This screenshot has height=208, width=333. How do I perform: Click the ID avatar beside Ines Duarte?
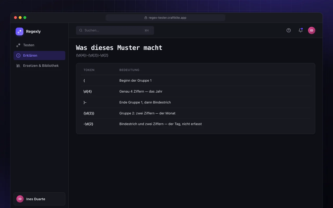[x=20, y=199]
